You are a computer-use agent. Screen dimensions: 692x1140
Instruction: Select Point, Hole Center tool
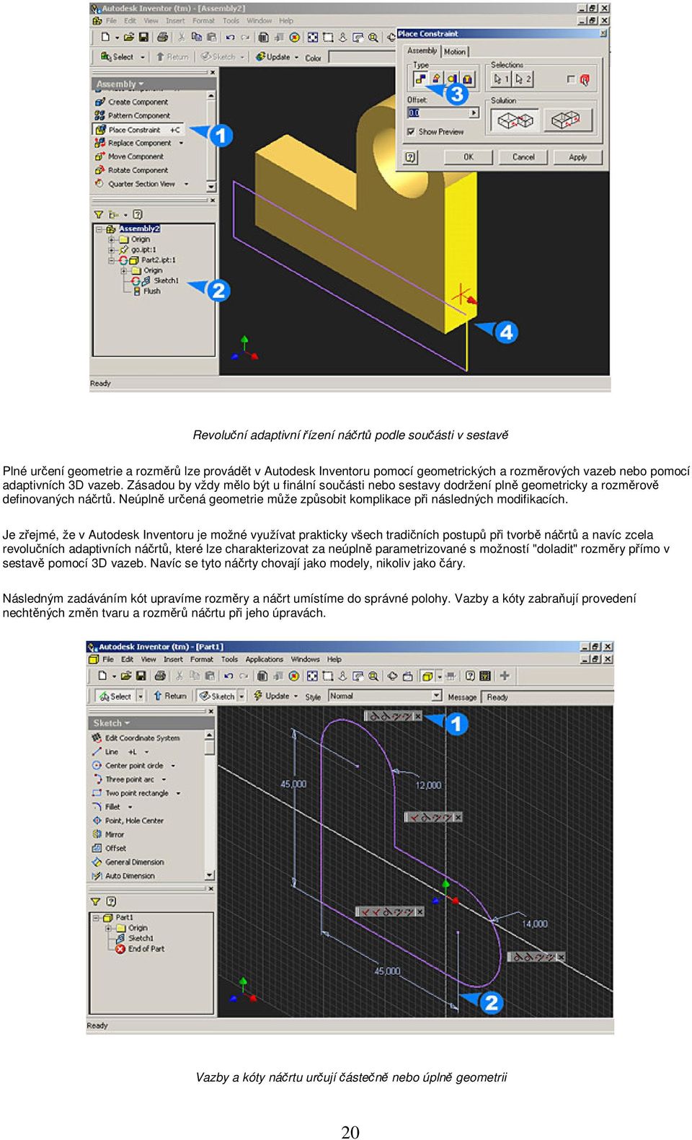[x=128, y=821]
